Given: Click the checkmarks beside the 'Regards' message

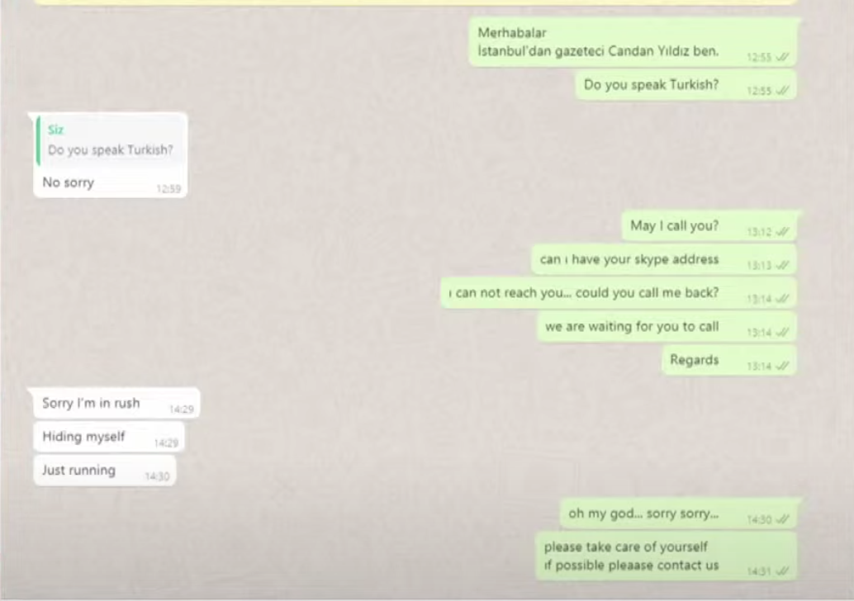Looking at the screenshot, I should point(782,366).
